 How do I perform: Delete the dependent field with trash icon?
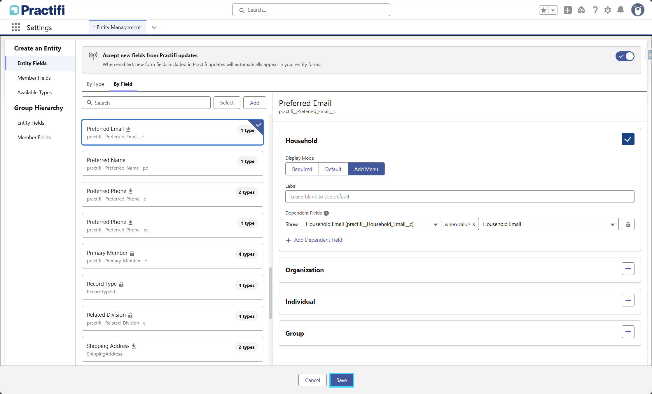(628, 224)
